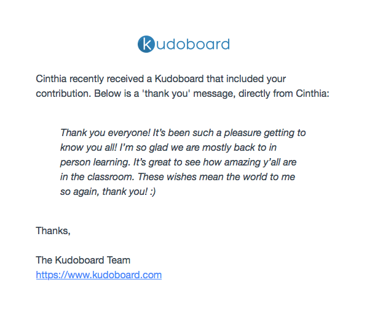This screenshot has width=367, height=323.
Task: Click italic phrase "mostly back to in"
Action: click(239, 148)
